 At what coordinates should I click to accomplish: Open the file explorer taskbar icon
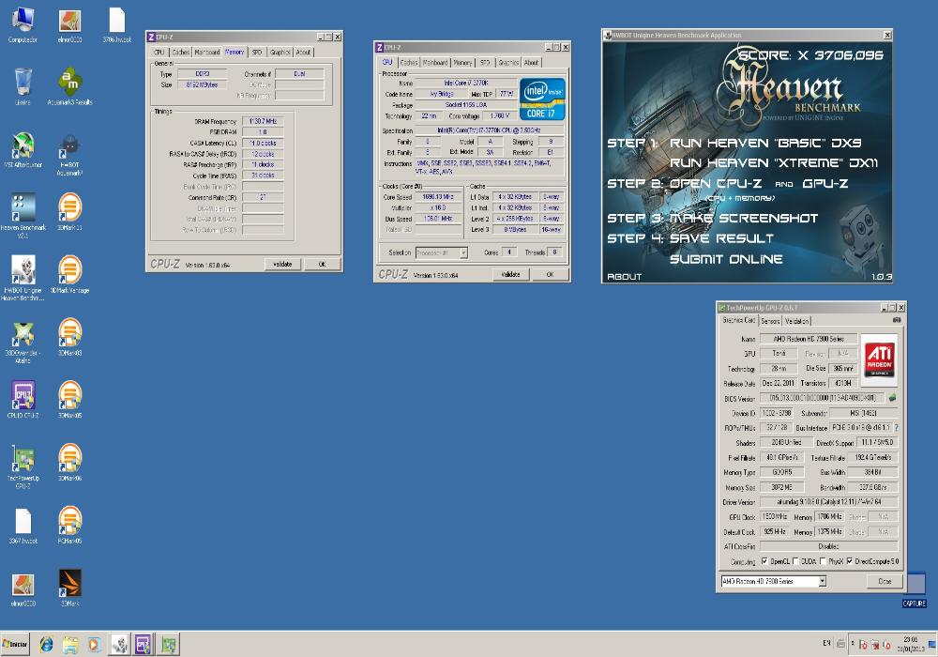pos(70,645)
